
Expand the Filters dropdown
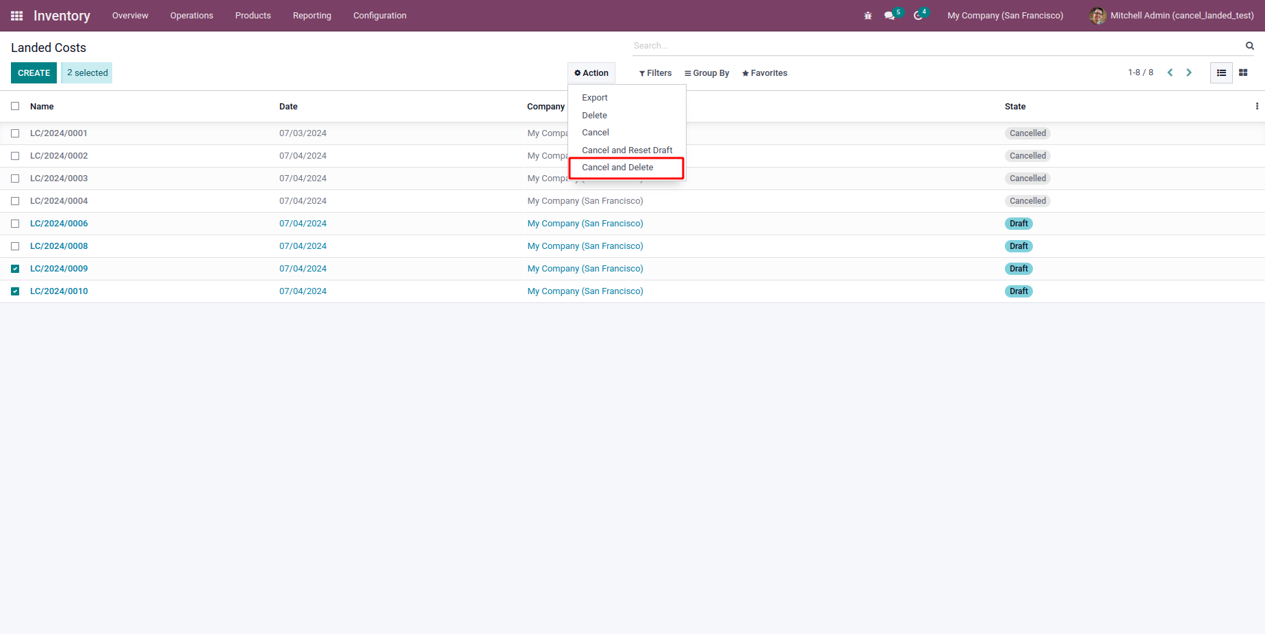pyautogui.click(x=655, y=73)
